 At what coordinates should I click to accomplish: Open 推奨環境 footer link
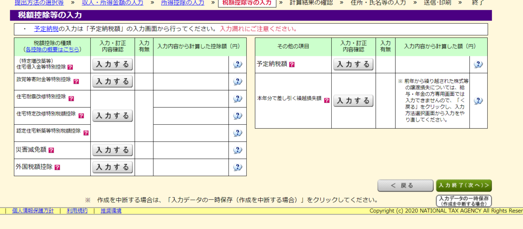(x=111, y=211)
